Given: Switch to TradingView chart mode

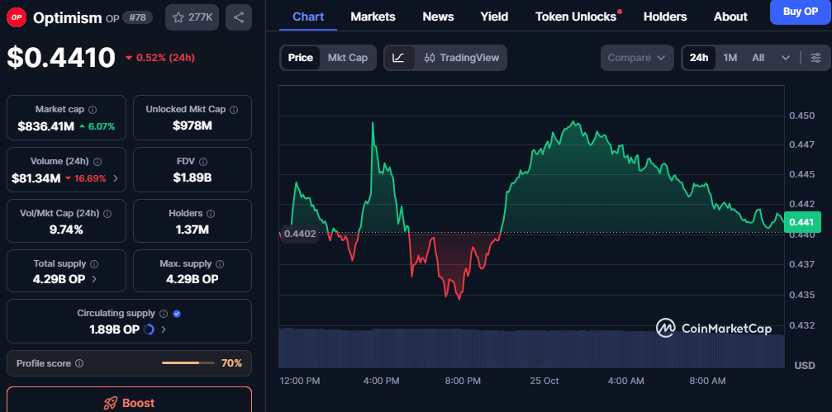Looking at the screenshot, I should 462,58.
